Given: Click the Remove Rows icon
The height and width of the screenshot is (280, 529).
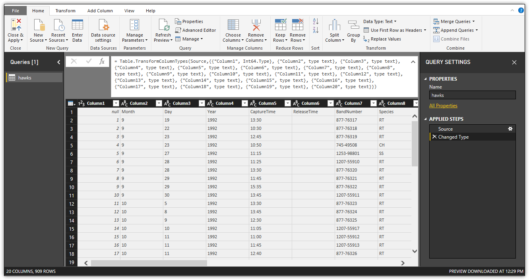Looking at the screenshot, I should click(298, 25).
